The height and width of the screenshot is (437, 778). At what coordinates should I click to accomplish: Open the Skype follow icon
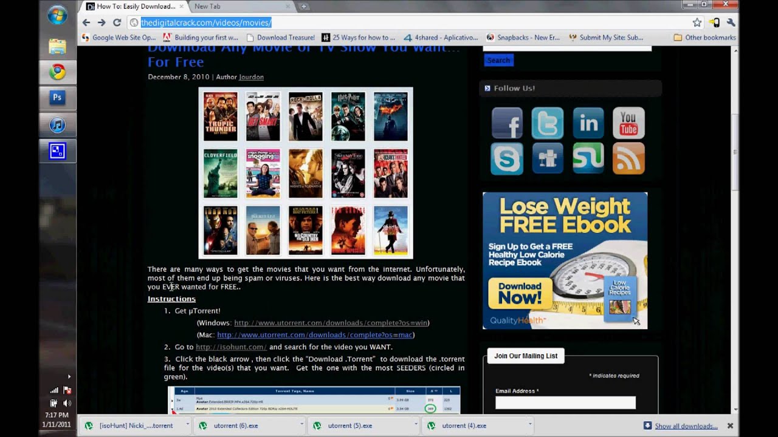click(507, 158)
